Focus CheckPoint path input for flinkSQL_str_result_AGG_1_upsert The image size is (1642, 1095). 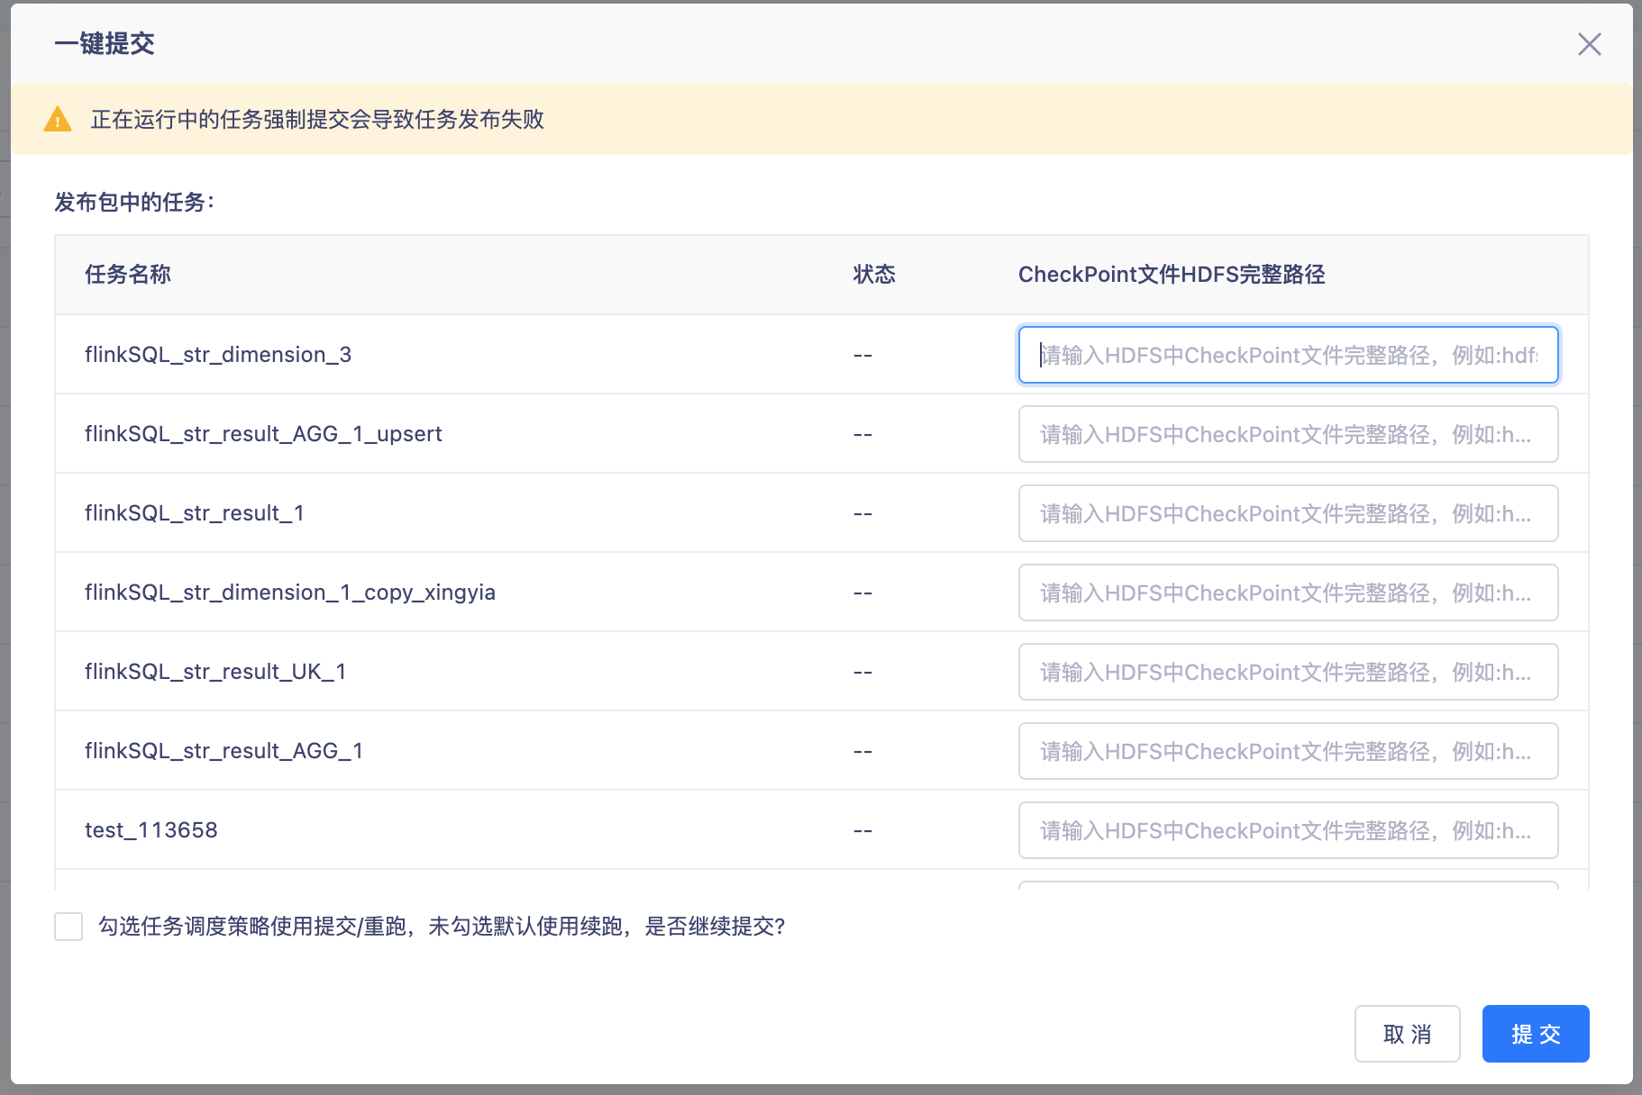click(x=1288, y=434)
